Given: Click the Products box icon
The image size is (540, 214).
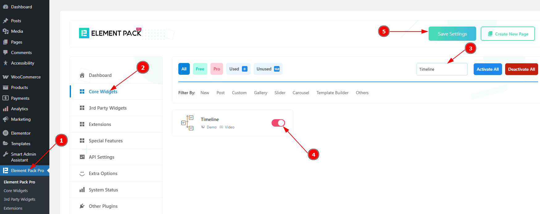Looking at the screenshot, I should tap(6, 87).
